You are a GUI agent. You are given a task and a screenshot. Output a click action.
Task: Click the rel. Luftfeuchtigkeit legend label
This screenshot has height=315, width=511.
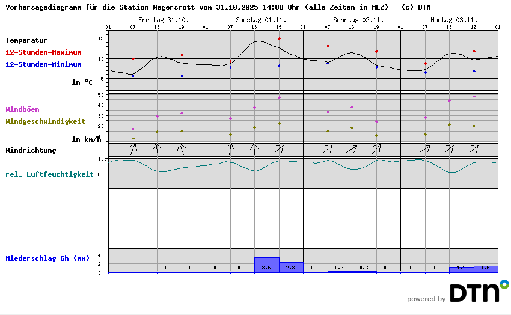pyautogui.click(x=49, y=174)
